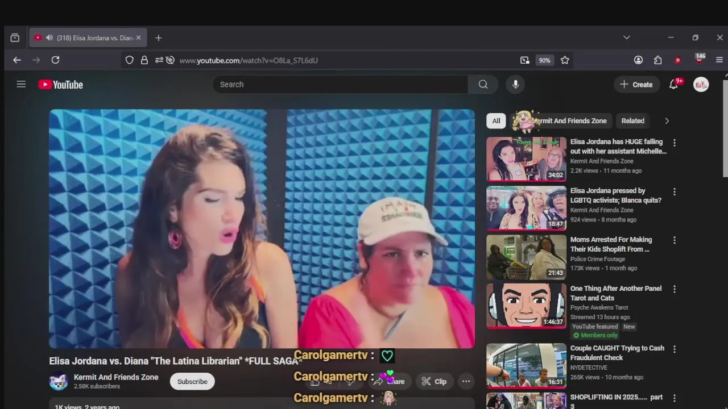Open more options for Moms Arrested video
This screenshot has height=409, width=728.
coord(675,241)
